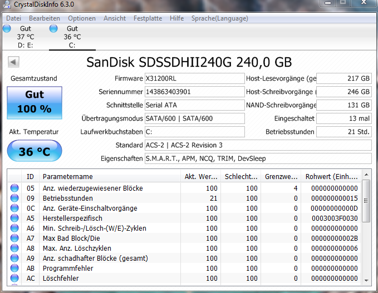Click the scroll down arrow of attribute list
Image resolution: width=378 pixels, height=293 pixels.
pos(366,280)
